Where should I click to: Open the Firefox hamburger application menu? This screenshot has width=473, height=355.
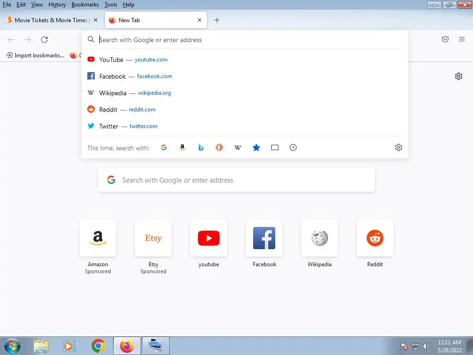(x=462, y=39)
